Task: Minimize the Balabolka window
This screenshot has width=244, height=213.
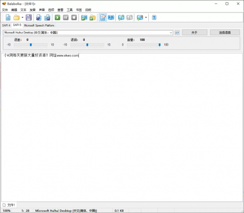Action: [x=216, y=3]
